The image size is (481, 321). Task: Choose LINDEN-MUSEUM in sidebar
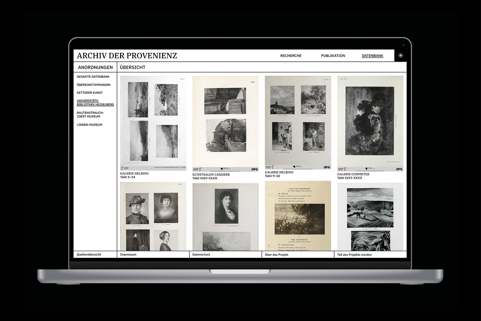point(89,125)
